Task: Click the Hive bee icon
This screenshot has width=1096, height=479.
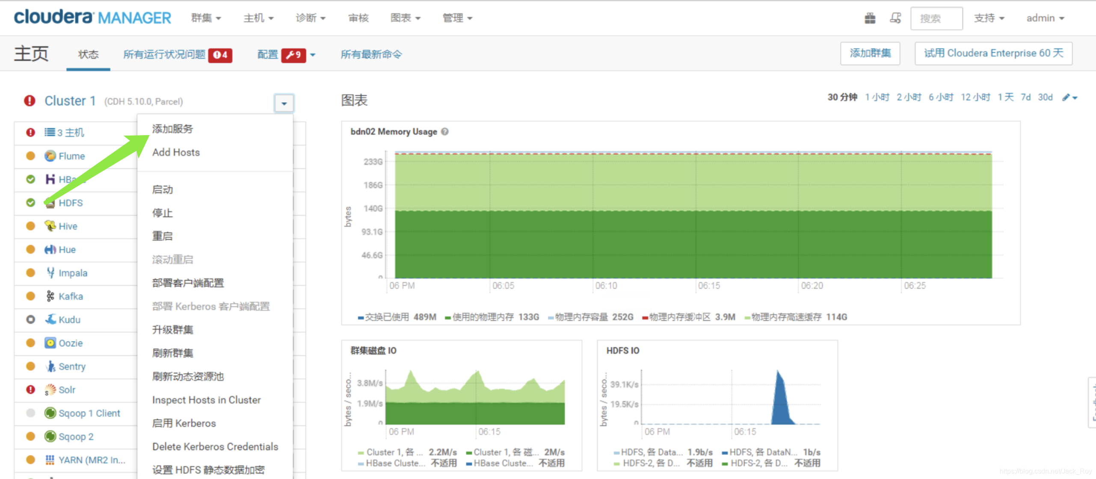Action: click(50, 226)
